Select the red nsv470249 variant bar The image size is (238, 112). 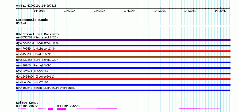123,51
